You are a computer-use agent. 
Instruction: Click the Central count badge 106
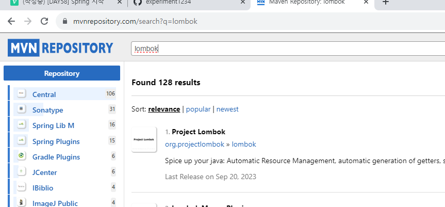(x=111, y=93)
